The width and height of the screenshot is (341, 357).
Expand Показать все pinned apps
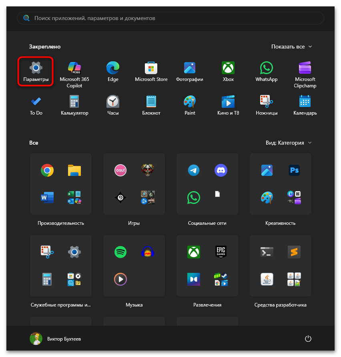pos(292,46)
